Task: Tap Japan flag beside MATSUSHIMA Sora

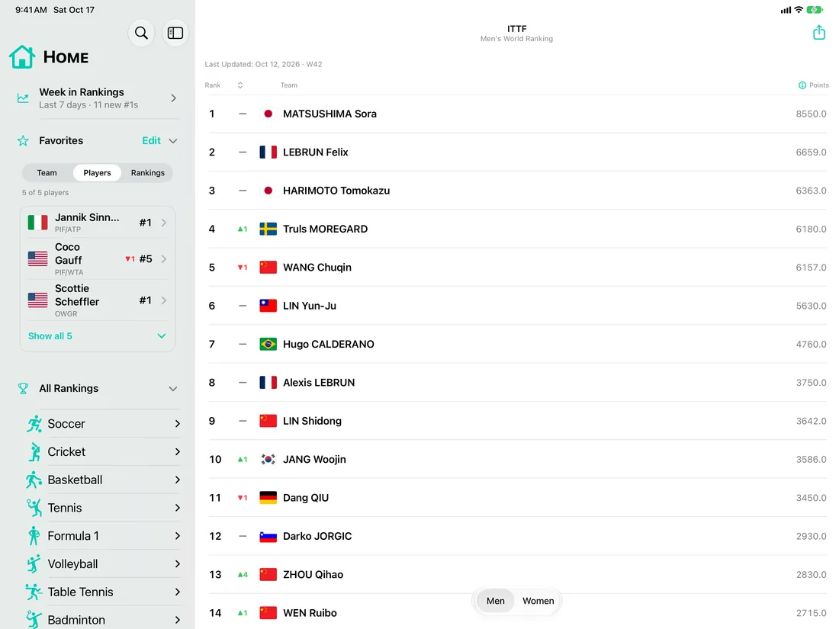Action: point(268,114)
